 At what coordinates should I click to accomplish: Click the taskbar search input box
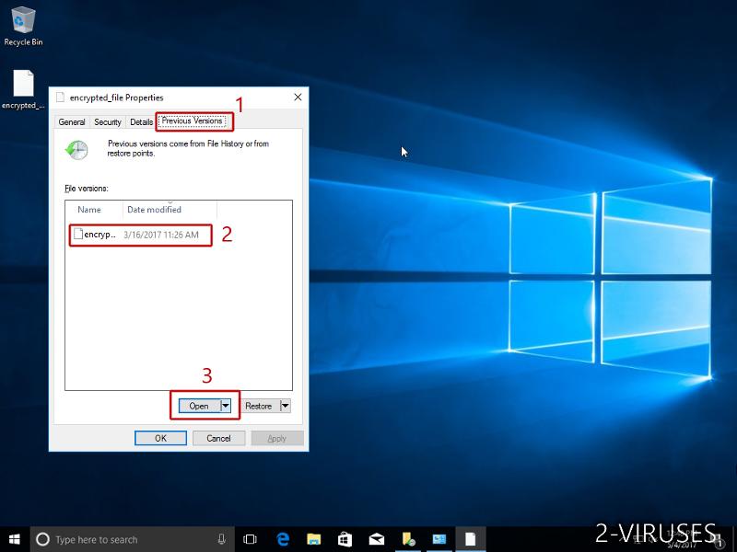(x=129, y=539)
